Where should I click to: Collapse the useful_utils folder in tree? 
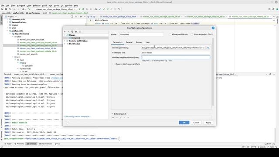coord(7,31)
